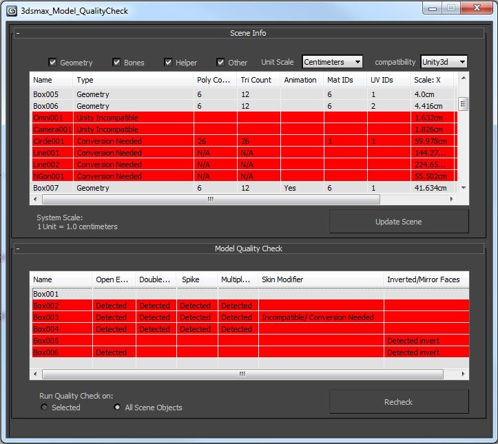498x444 pixels.
Task: Toggle the Other checkbox
Action: [x=220, y=62]
